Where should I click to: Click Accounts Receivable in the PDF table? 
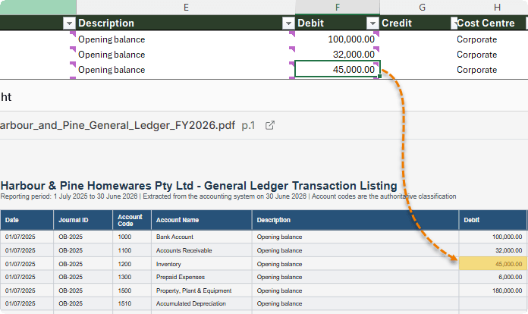click(x=184, y=250)
